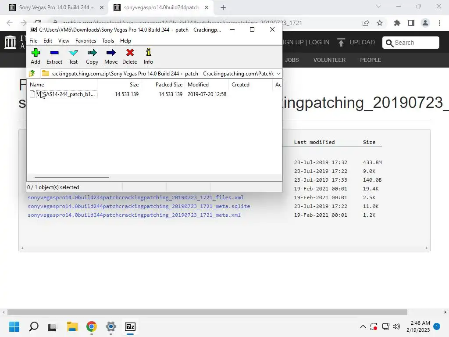Close the sonyvegaspro14.0build244patch browser tab
449x337 pixels.
click(207, 7)
